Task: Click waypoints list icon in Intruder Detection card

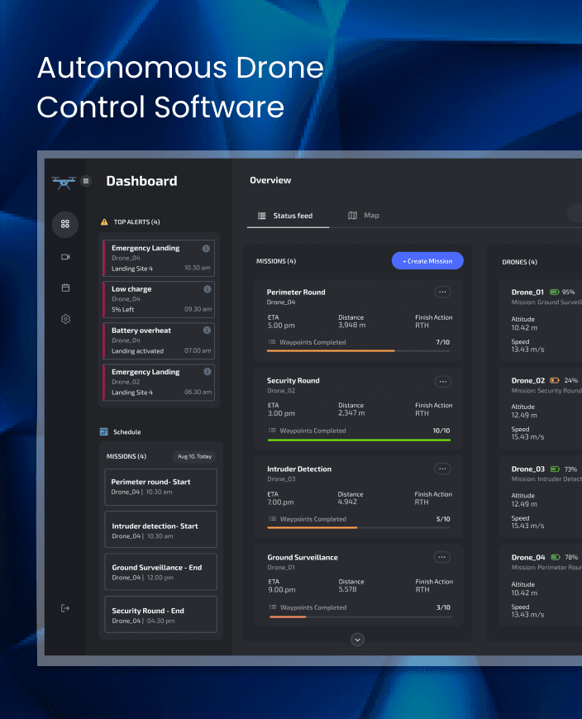Action: [x=273, y=519]
